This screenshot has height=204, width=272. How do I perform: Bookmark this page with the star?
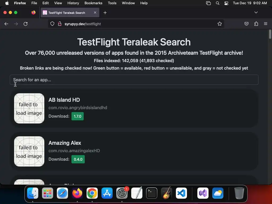tap(220, 24)
